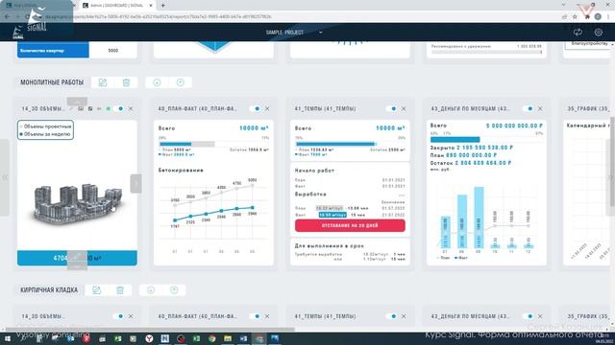Click the blue volume bar under the 3D model
Viewport: 615px width, 345px height.
(77, 258)
